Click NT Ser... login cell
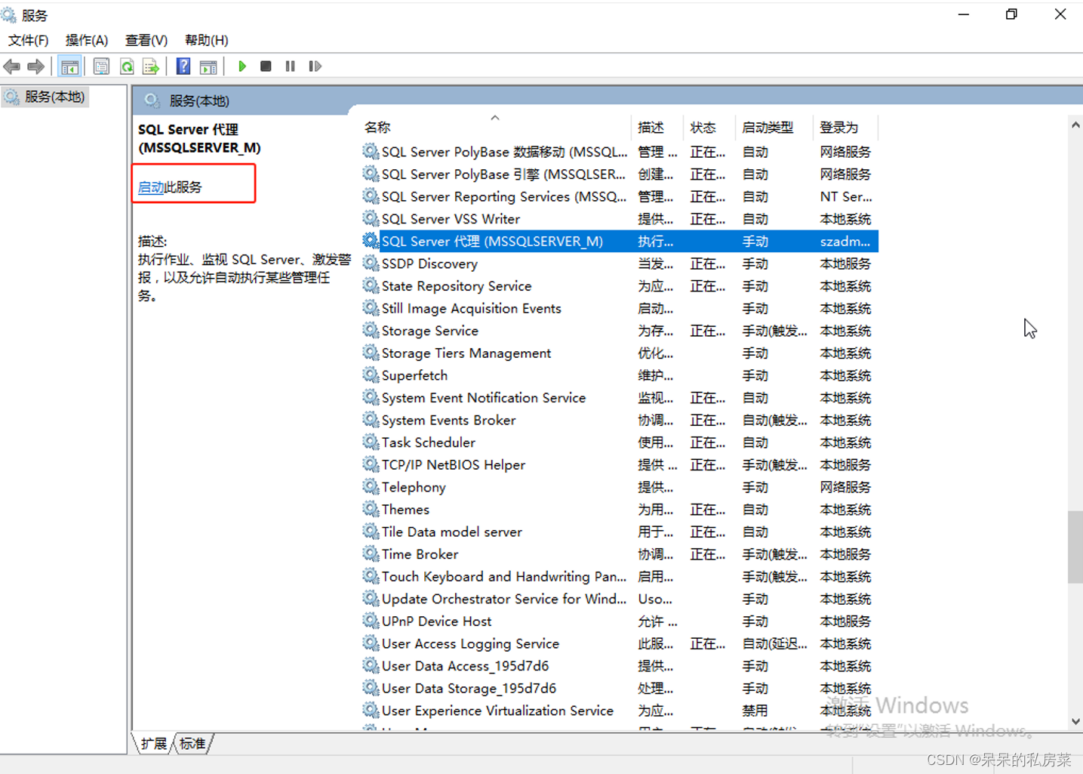Viewport: 1083px width, 774px height. (846, 196)
